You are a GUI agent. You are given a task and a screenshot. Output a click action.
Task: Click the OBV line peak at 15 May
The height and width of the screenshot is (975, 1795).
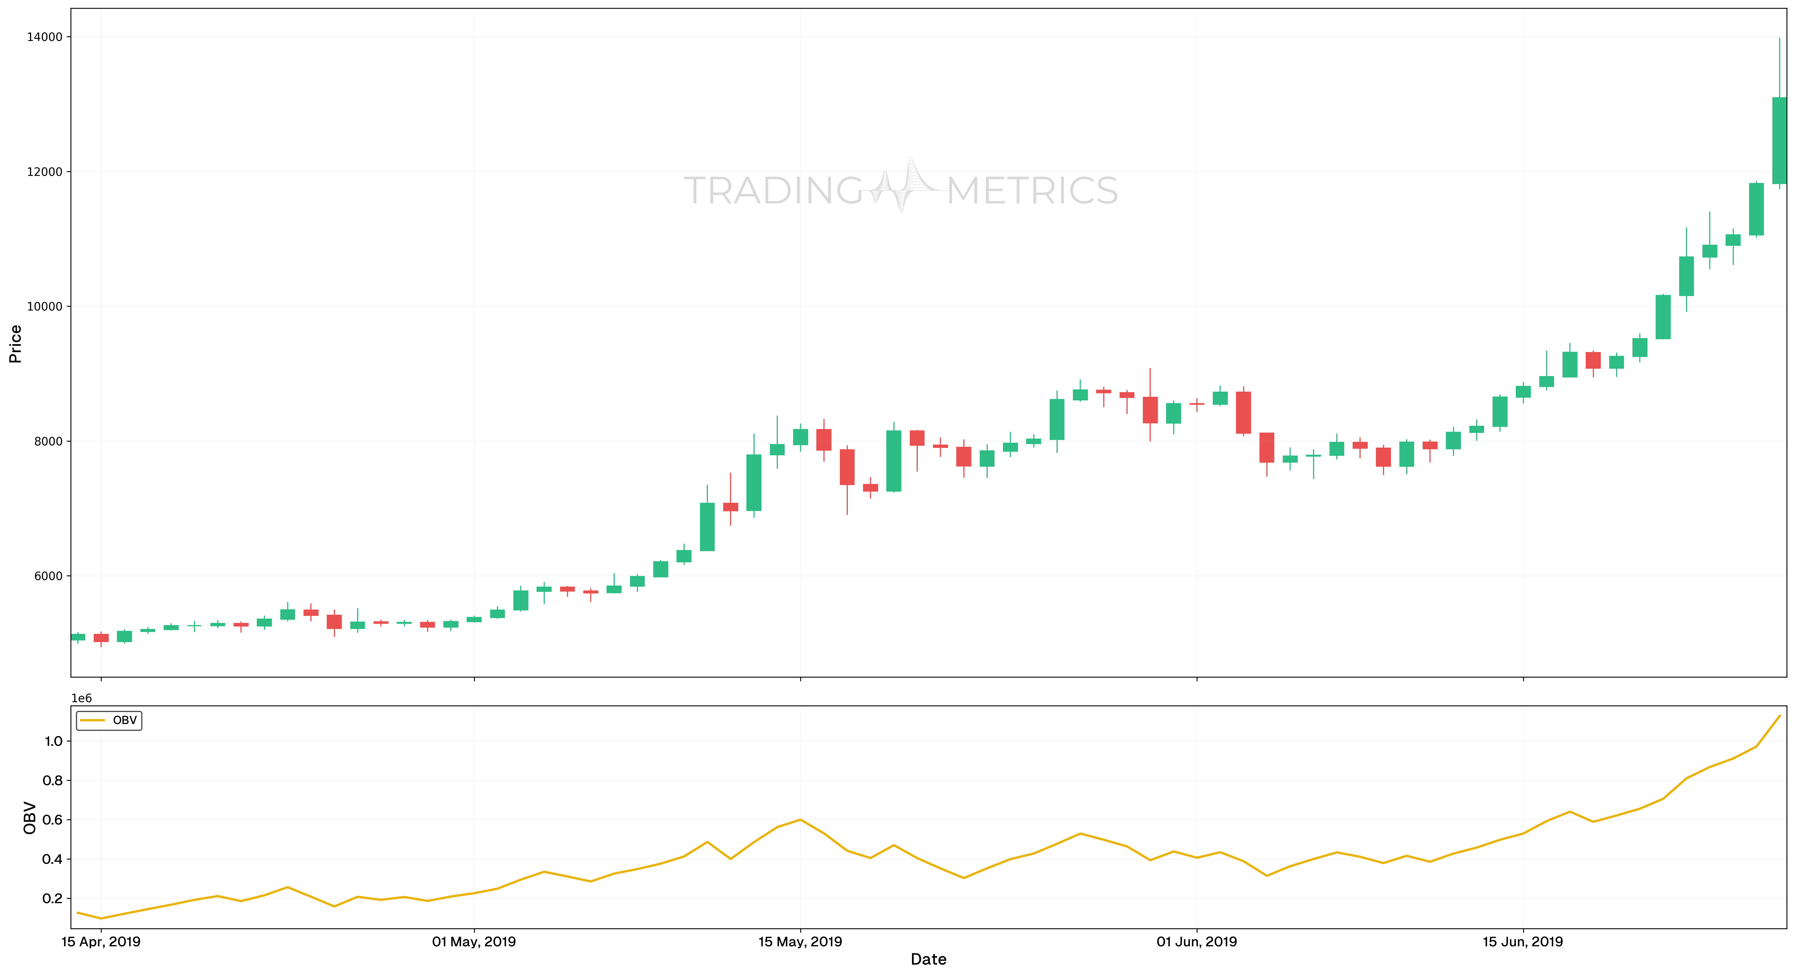[x=800, y=820]
